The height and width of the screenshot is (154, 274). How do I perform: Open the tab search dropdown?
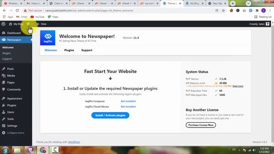248,3
